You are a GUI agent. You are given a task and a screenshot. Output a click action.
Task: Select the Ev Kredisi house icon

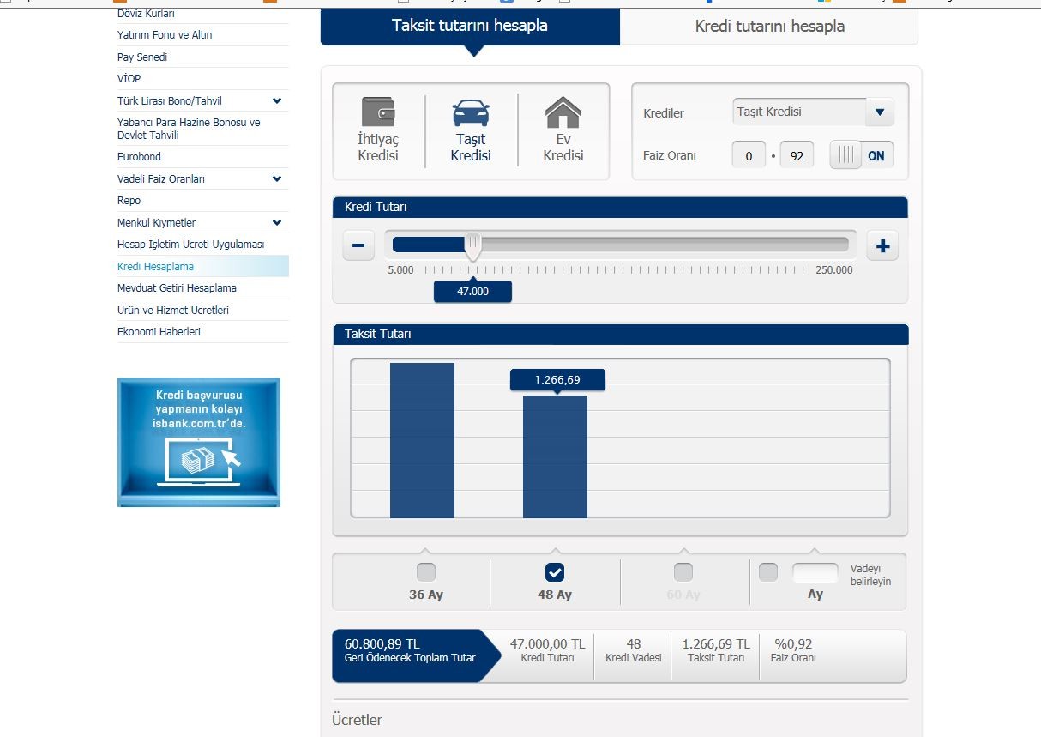563,112
